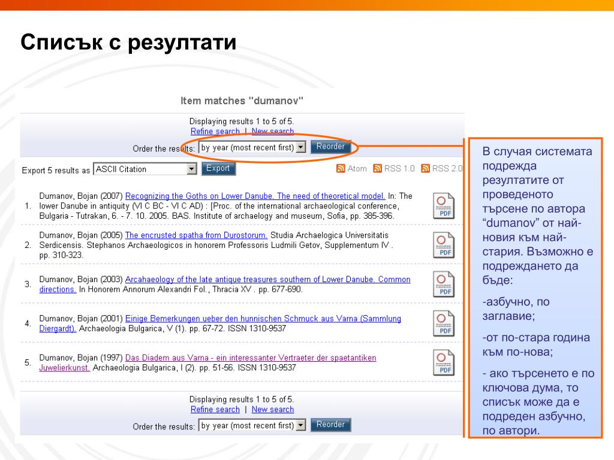The image size is (614, 460).
Task: Open 'Recognizing the Goths on Lower Danube' title link
Action: (x=255, y=196)
